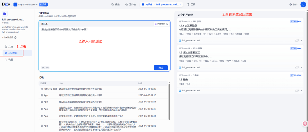Click the SCORE 0.28 badge
Viewport: 308px width, 132px height.
295,75
